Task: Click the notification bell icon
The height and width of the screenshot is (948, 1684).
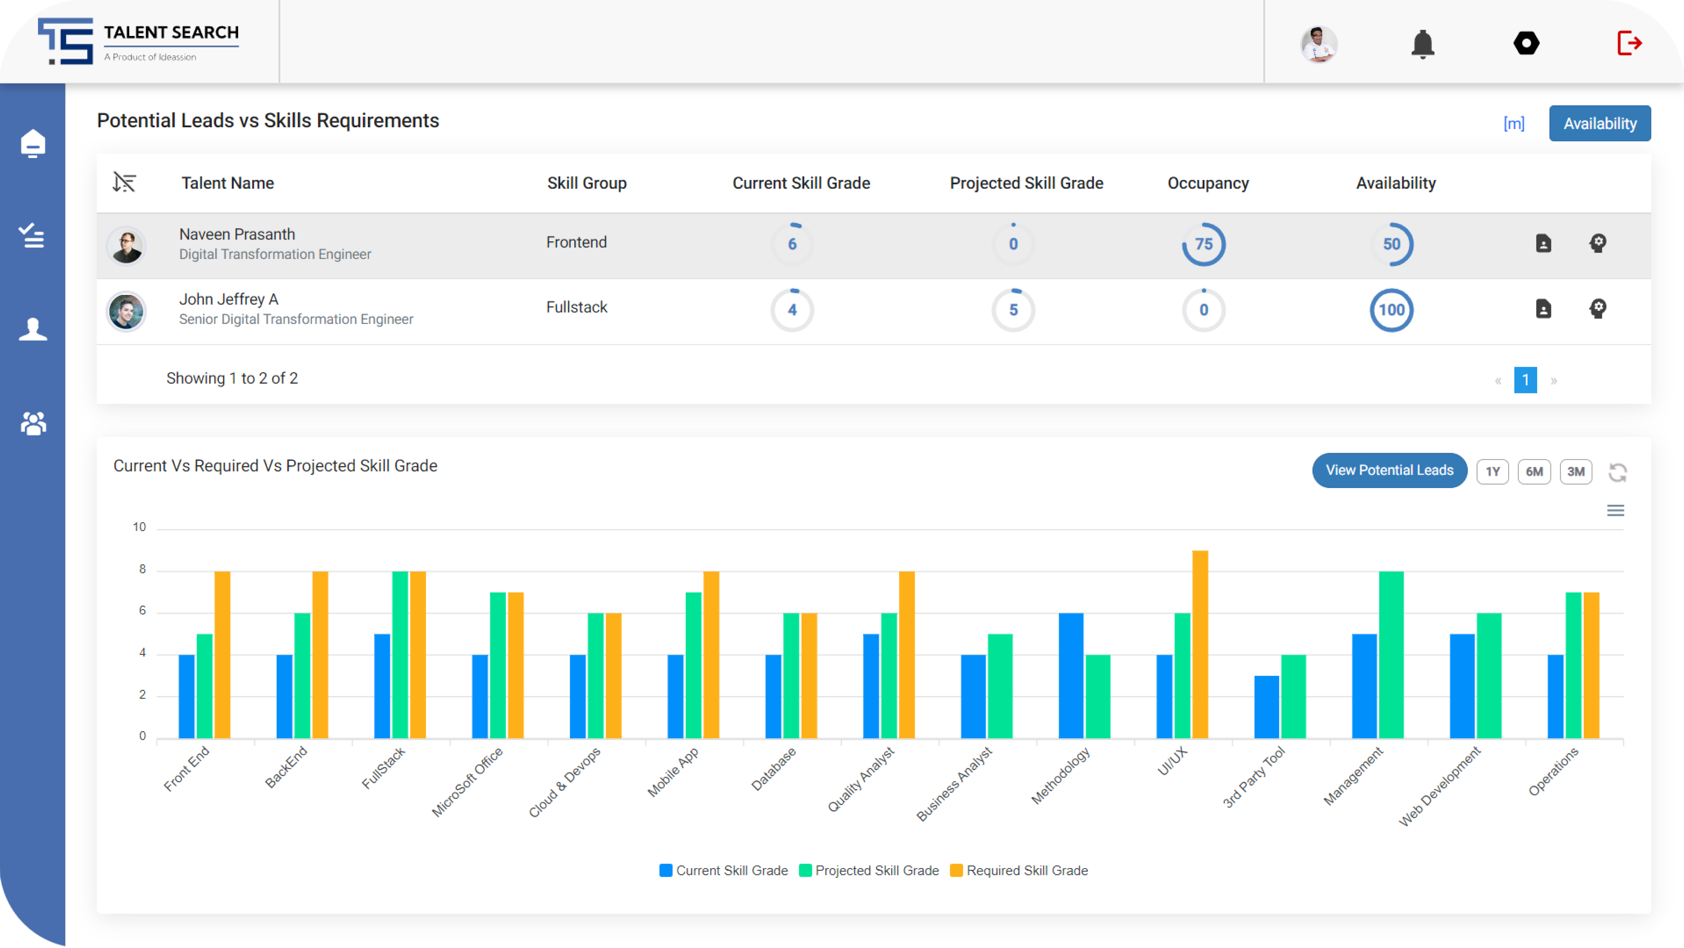Action: [x=1423, y=45]
